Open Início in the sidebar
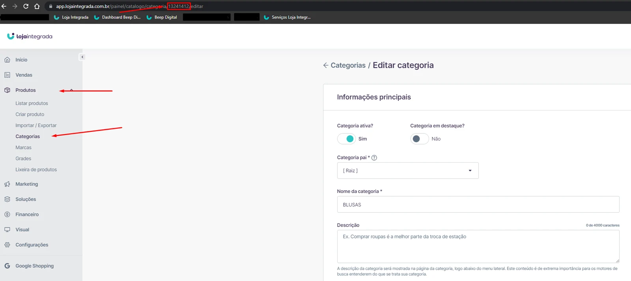The image size is (631, 281). pyautogui.click(x=21, y=60)
